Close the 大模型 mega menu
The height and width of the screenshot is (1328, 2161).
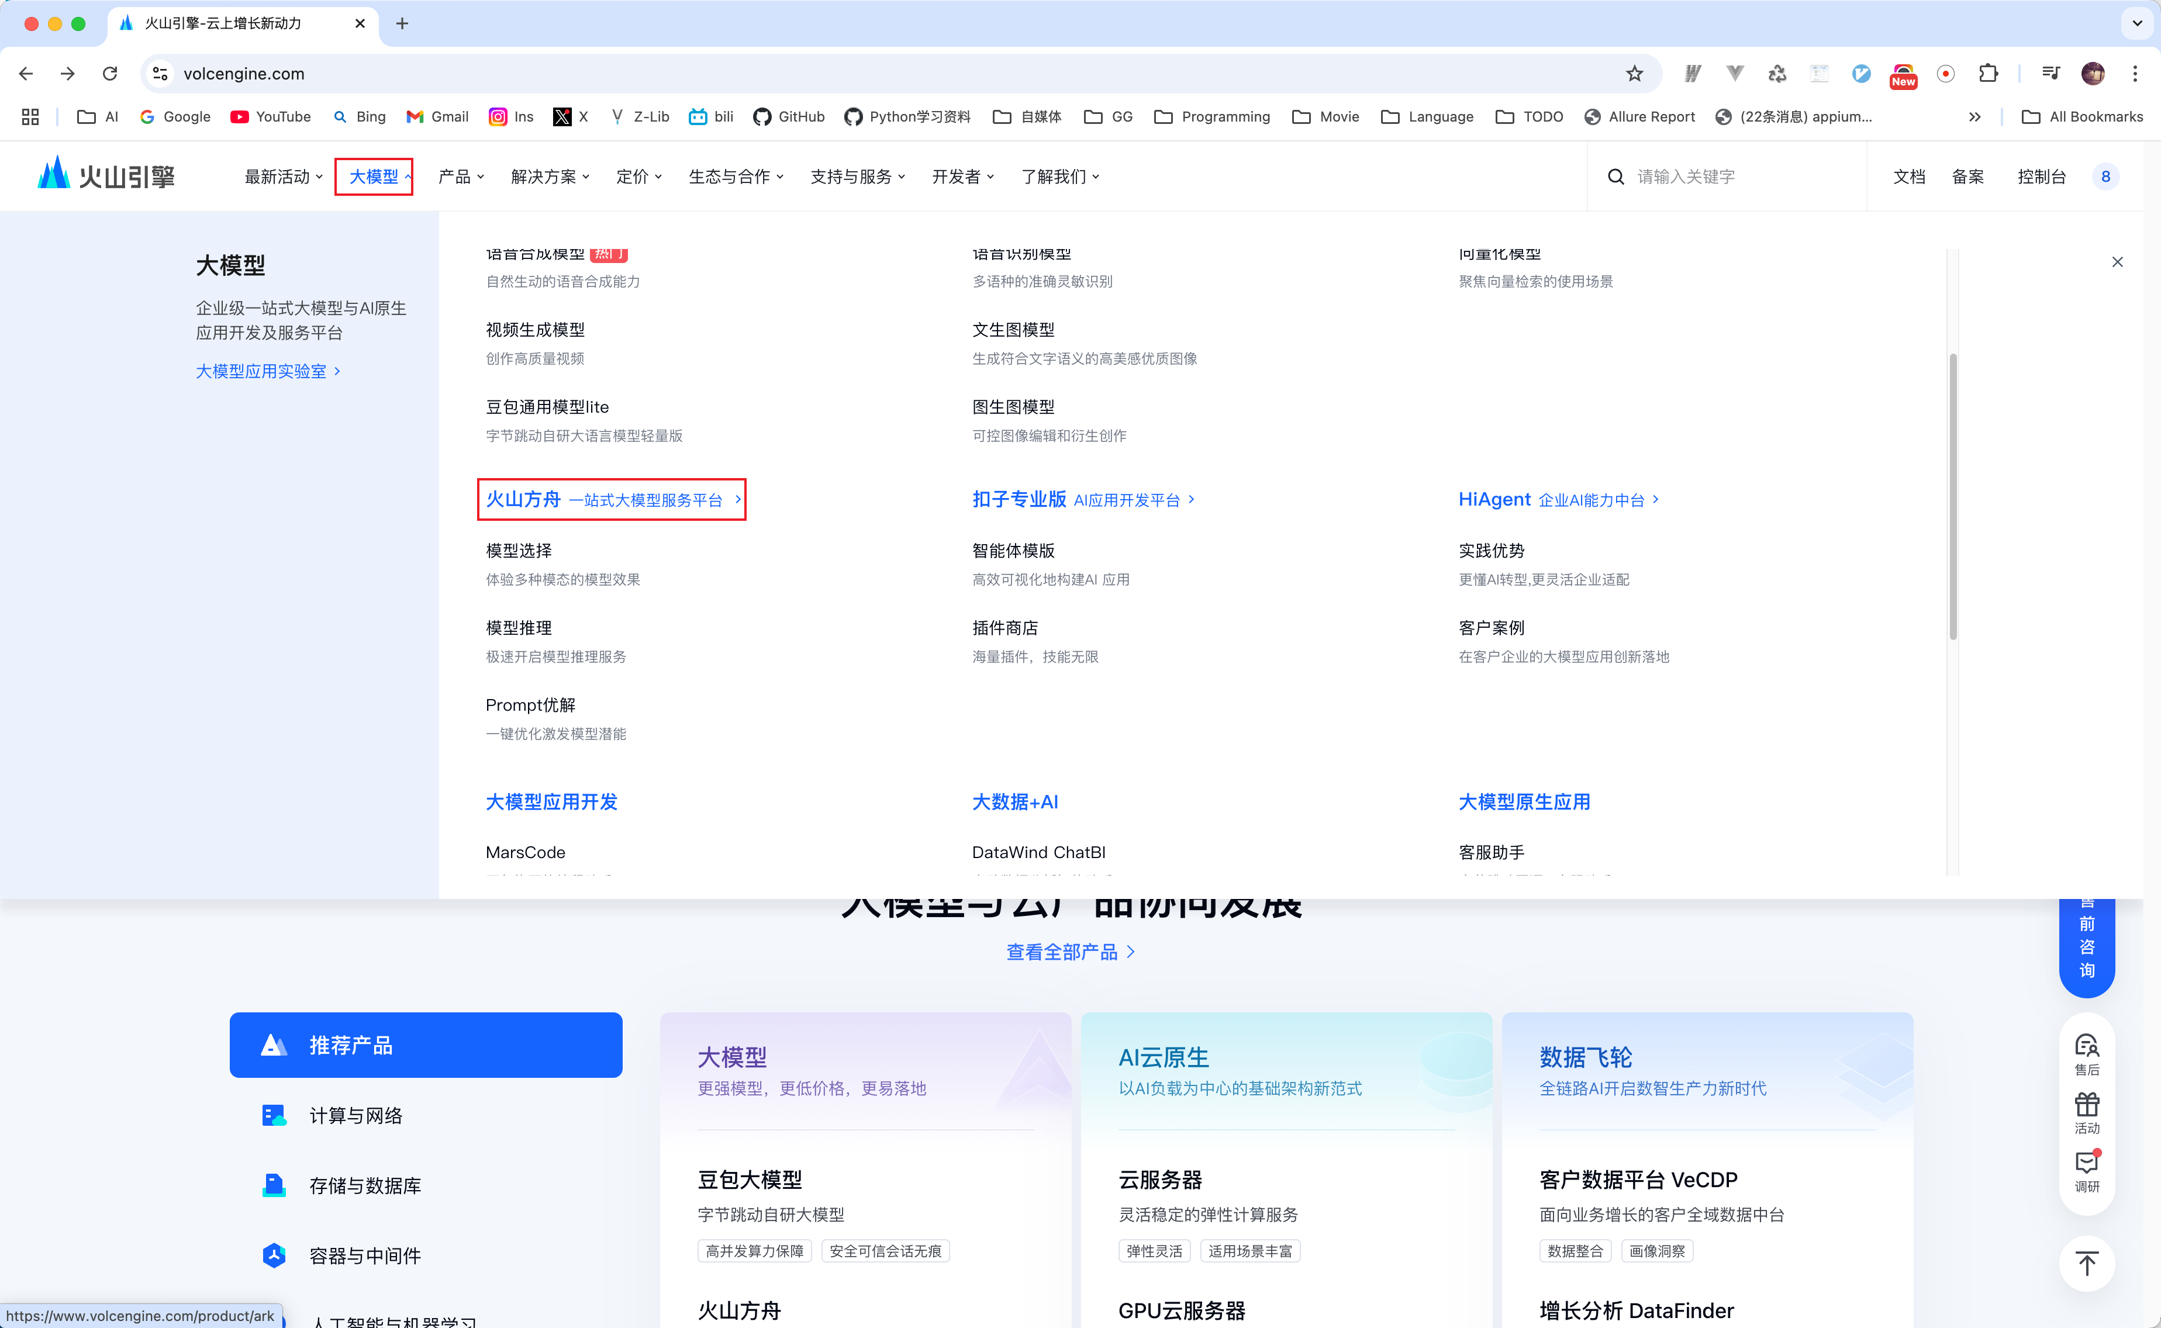tap(2117, 262)
